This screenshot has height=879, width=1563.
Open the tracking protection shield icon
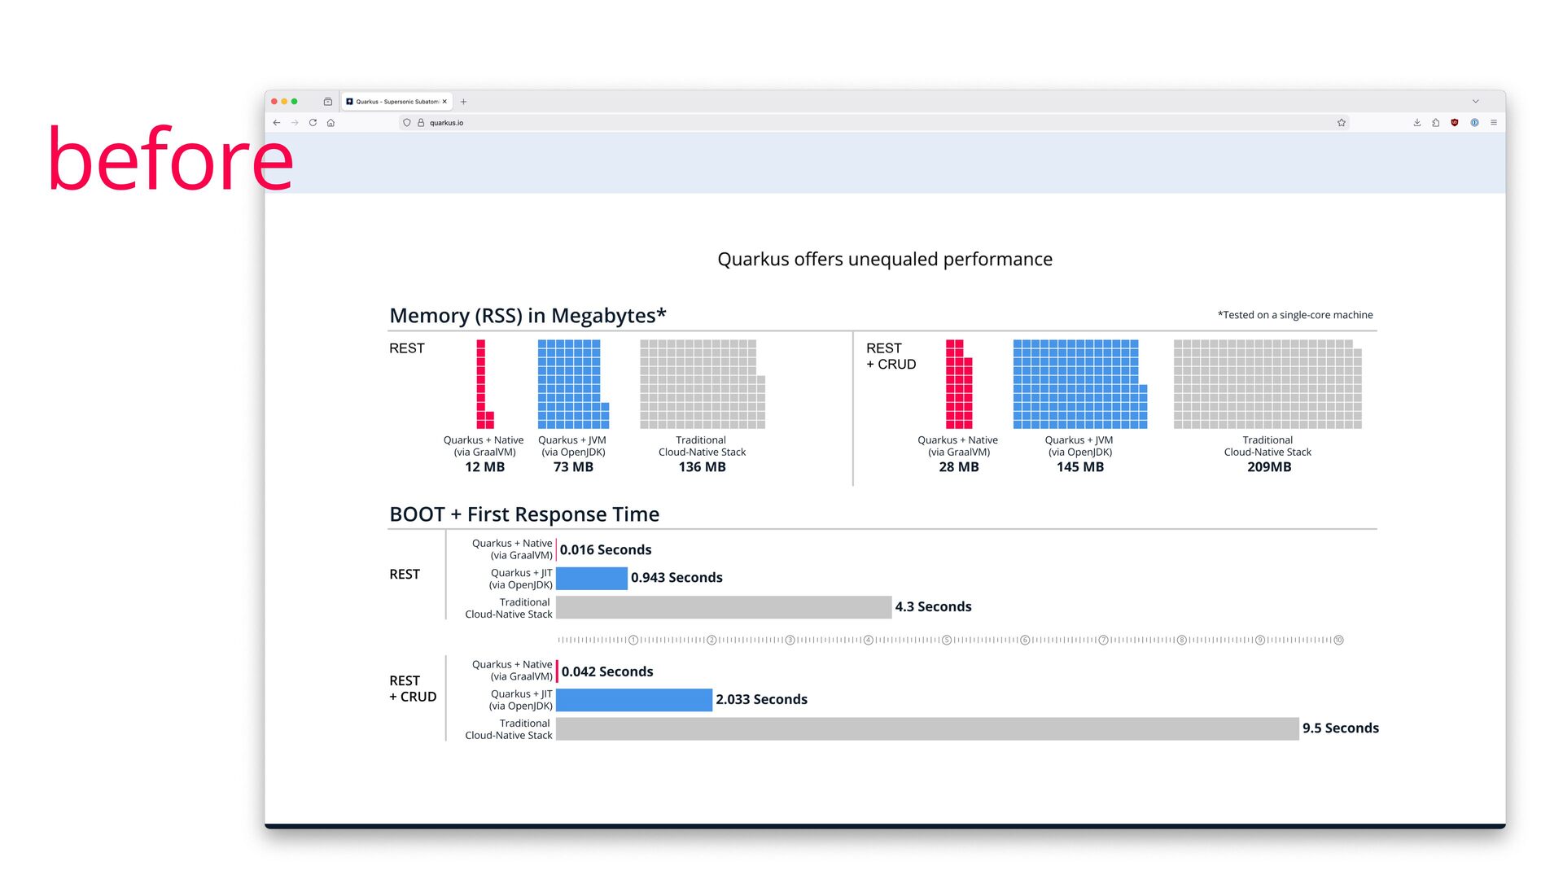click(x=407, y=123)
